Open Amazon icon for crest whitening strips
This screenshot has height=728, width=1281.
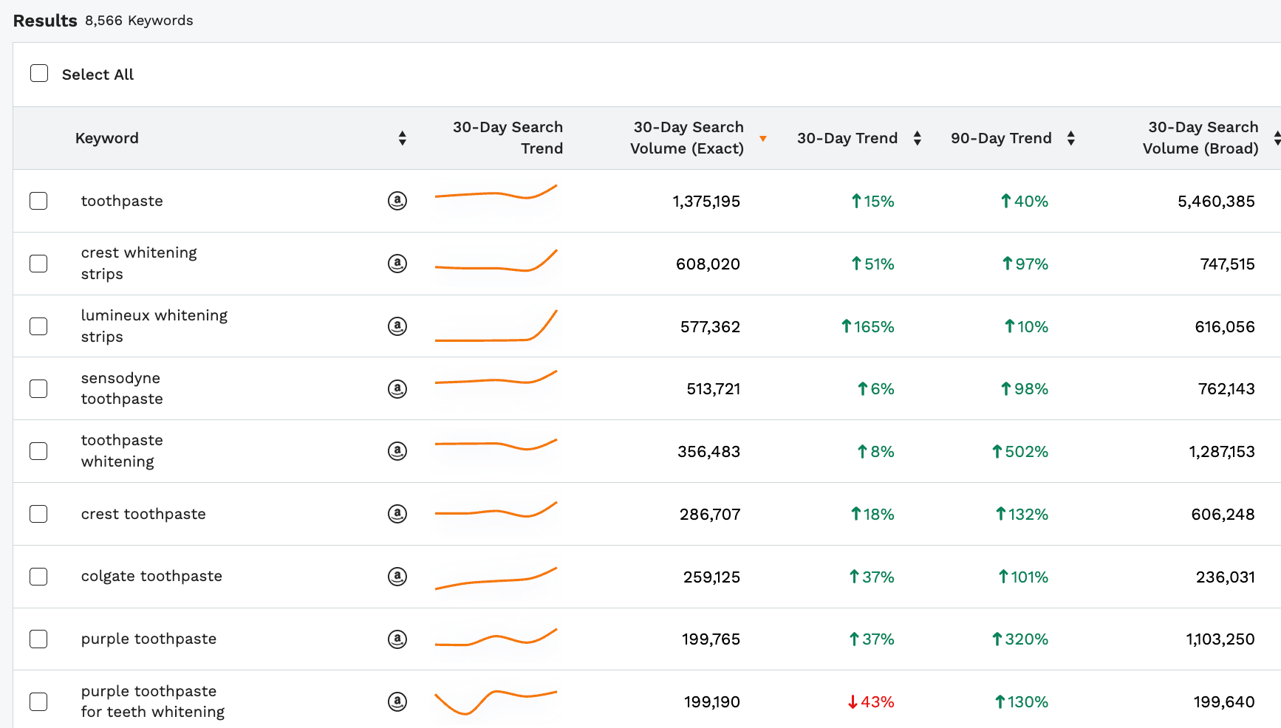click(x=397, y=264)
